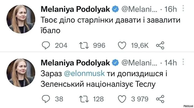Open the three-dot menu on the 14h tweet

click(183, 62)
